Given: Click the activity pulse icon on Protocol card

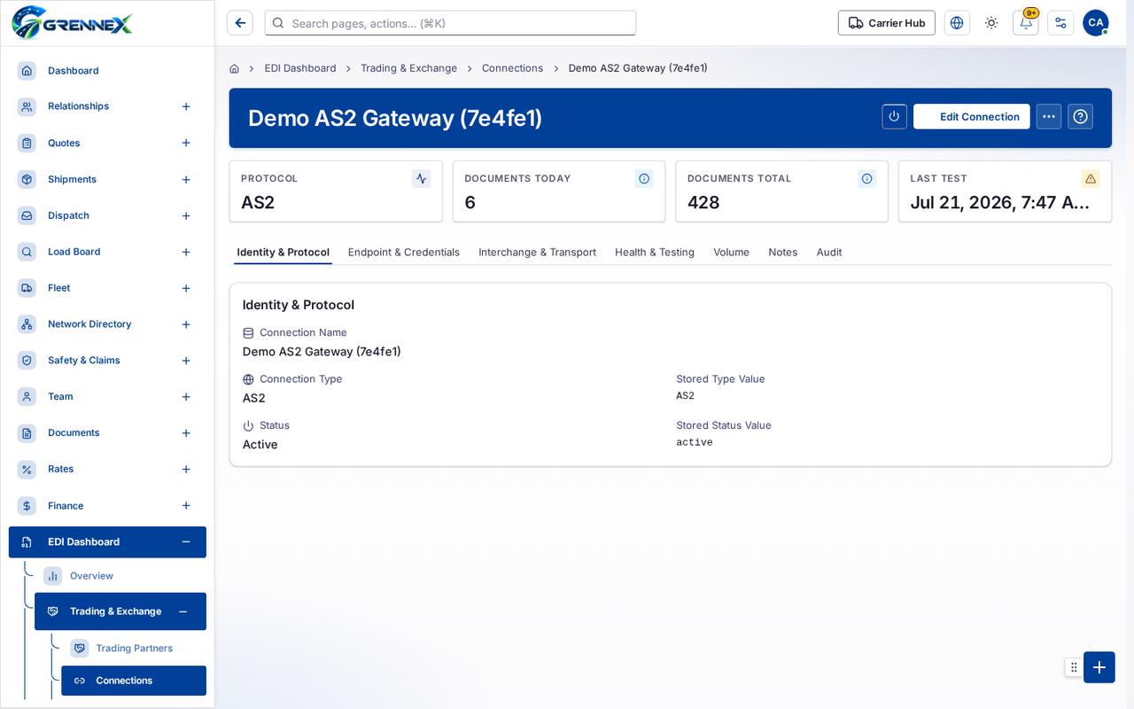Looking at the screenshot, I should pyautogui.click(x=421, y=178).
